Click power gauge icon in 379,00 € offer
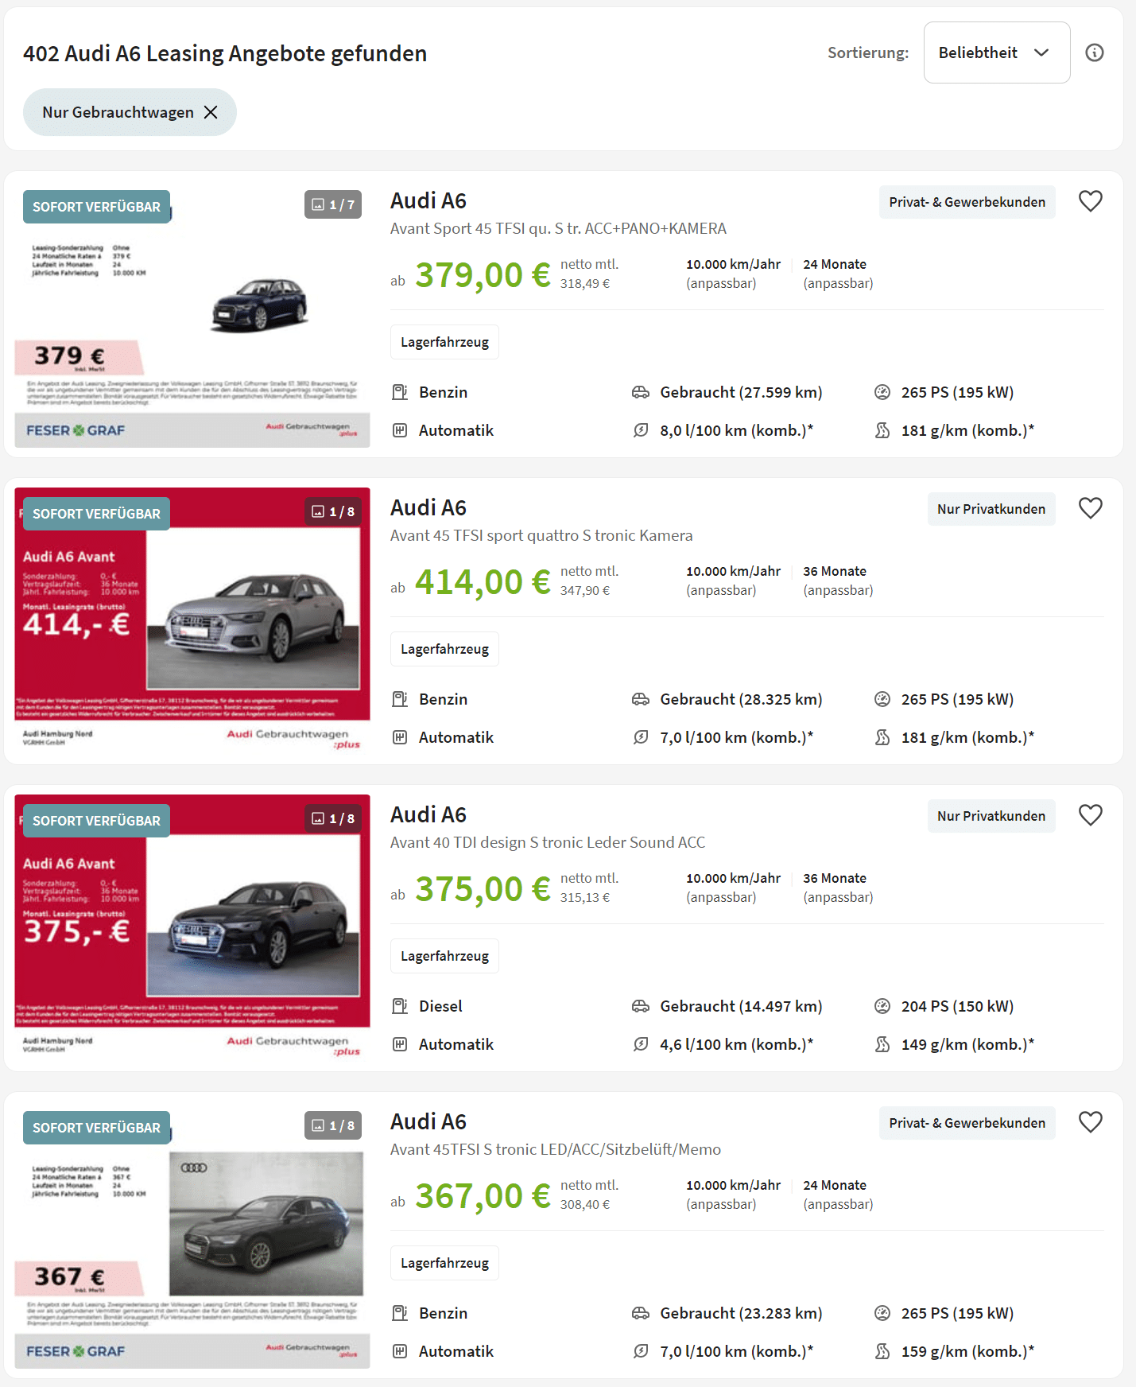Viewport: 1136px width, 1387px height. click(x=882, y=392)
